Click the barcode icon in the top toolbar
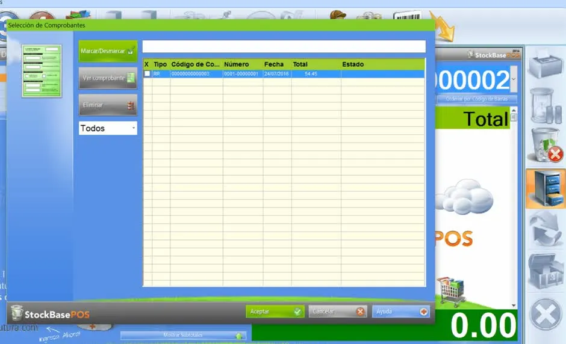Screen dimensions: 566x344 (407, 16)
